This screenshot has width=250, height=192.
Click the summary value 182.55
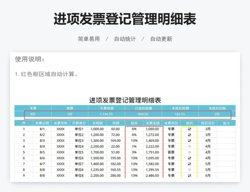tap(180, 114)
